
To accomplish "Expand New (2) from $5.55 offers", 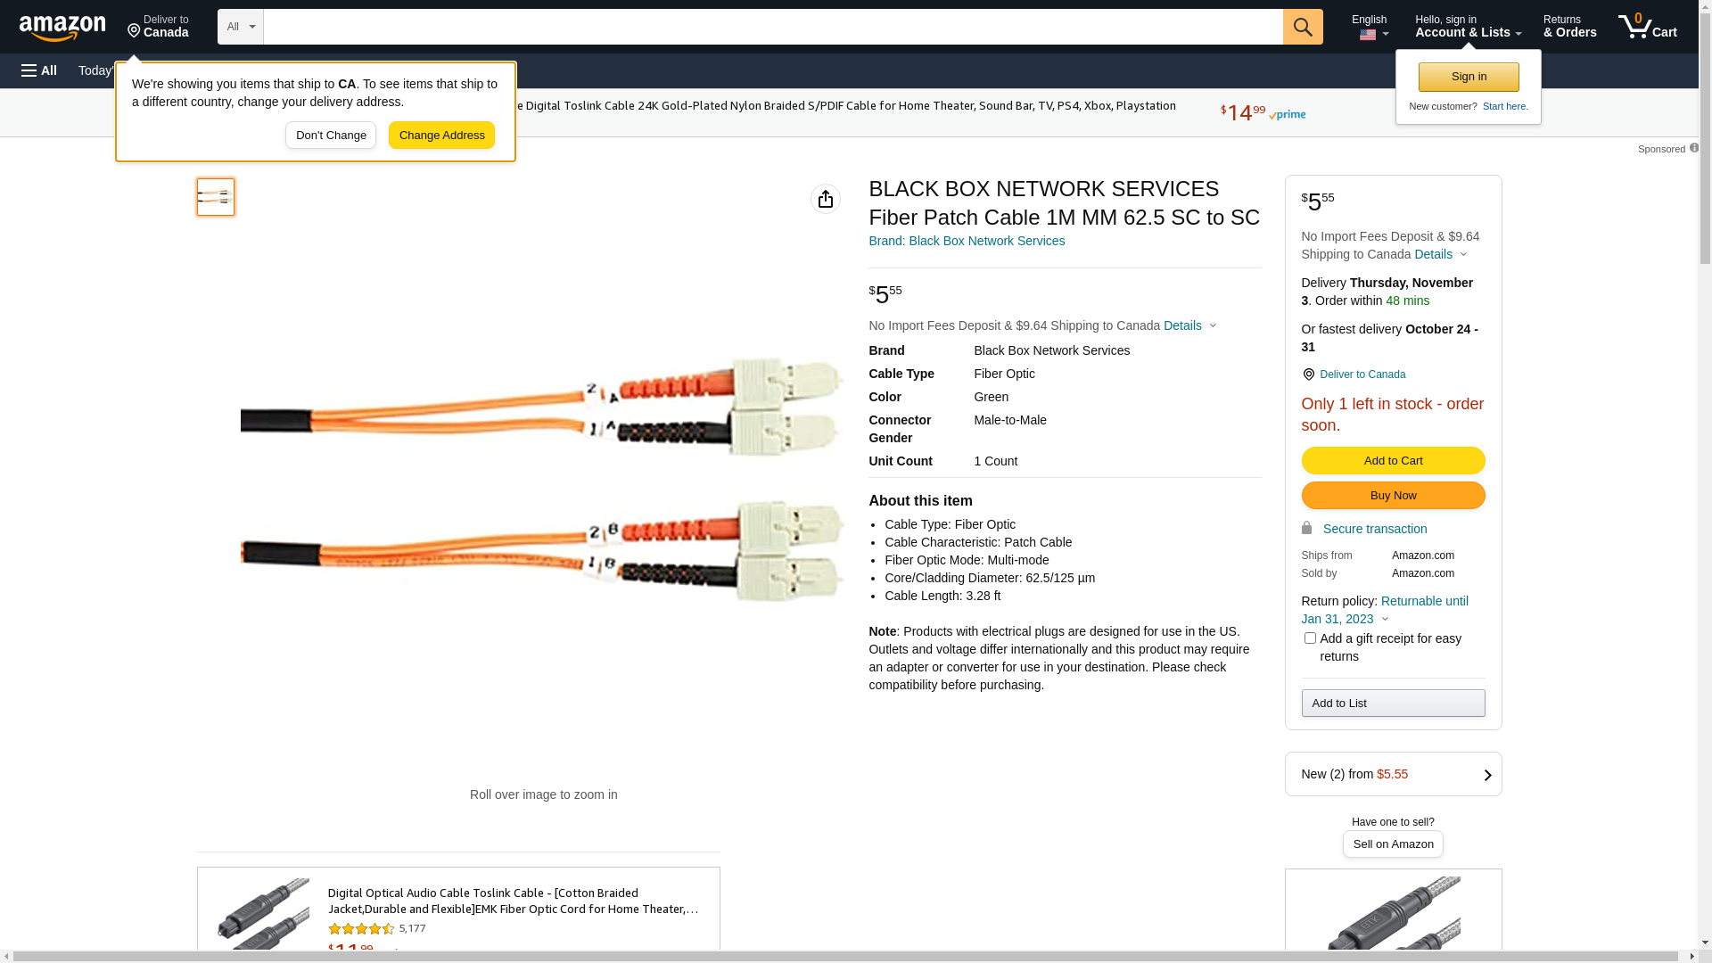I will click(1393, 774).
